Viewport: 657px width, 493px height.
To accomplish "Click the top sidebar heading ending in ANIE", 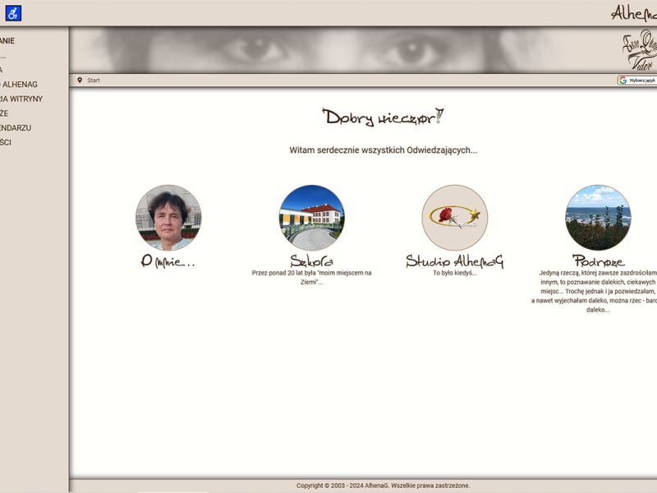I will 8,40.
